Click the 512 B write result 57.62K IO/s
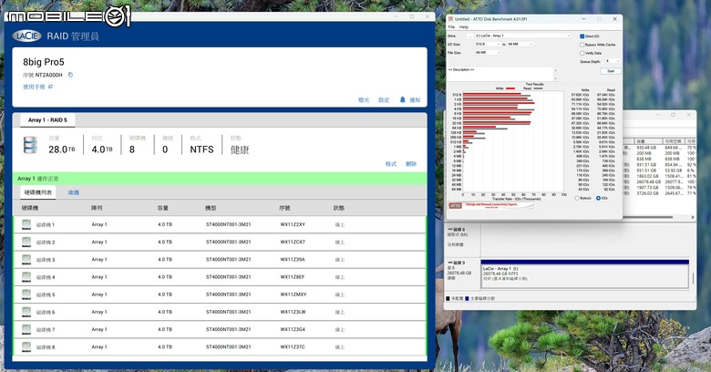711x372 pixels. (580, 95)
